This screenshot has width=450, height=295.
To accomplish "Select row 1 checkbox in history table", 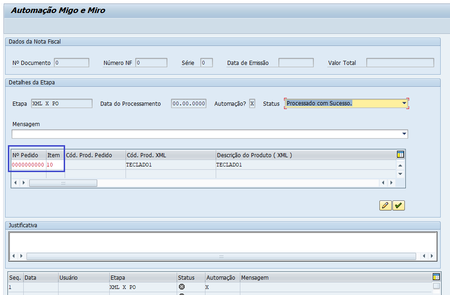I will click(436, 286).
